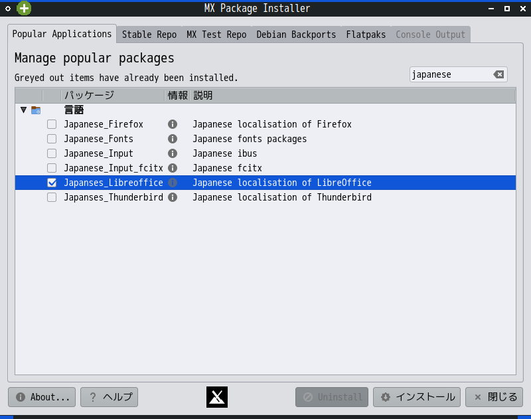Open info for Japanese_Firefox package

[173, 124]
